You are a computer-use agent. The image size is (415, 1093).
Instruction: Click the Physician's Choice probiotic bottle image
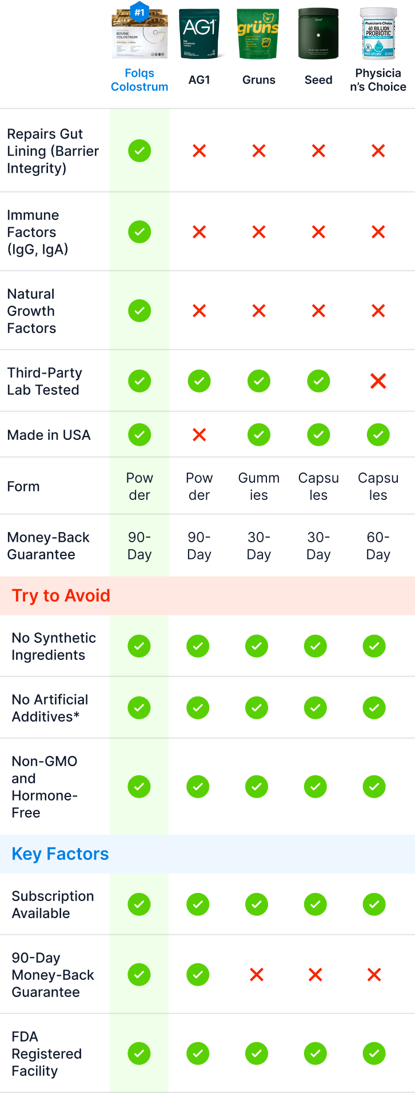coord(378,33)
